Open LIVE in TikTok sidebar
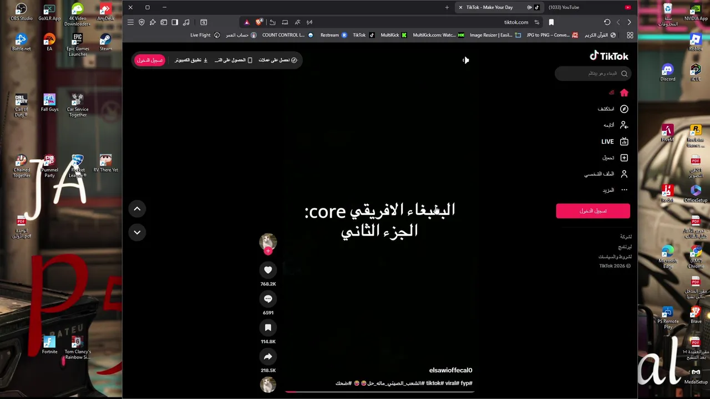 [615, 141]
